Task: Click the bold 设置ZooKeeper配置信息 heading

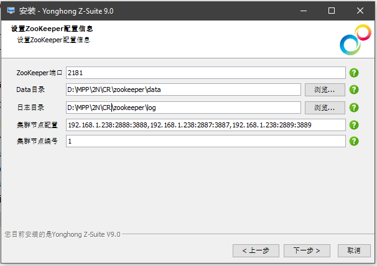Action: (x=52, y=29)
